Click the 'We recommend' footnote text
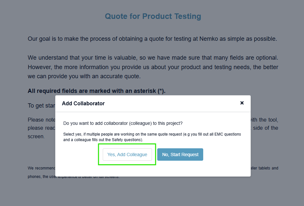Viewport: 304px width, 206px height. coord(41,168)
